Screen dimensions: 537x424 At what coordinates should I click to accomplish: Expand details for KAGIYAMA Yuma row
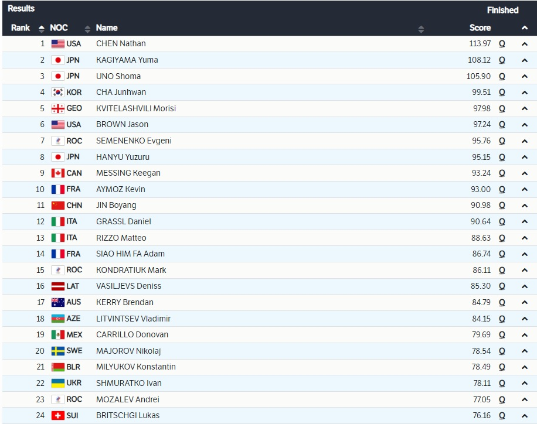coord(525,60)
